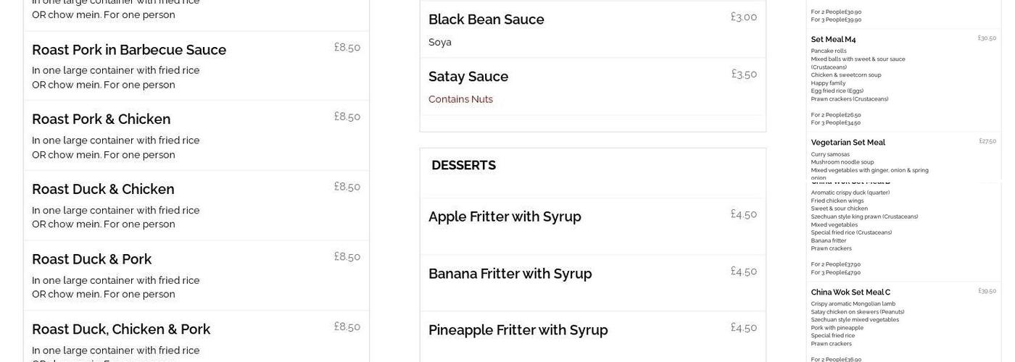The height and width of the screenshot is (362, 1015).
Task: Choose China Wok Set Meal C
Action: [850, 292]
